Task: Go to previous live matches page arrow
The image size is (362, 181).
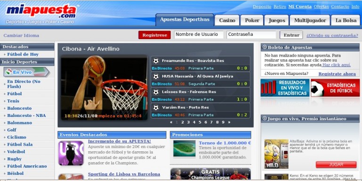Action: pyautogui.click(x=171, y=122)
